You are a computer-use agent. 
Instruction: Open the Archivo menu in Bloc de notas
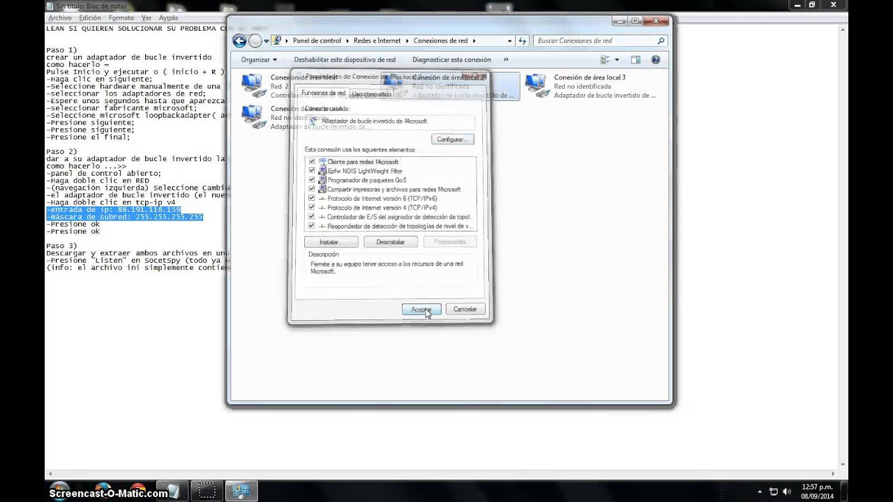pyautogui.click(x=60, y=17)
